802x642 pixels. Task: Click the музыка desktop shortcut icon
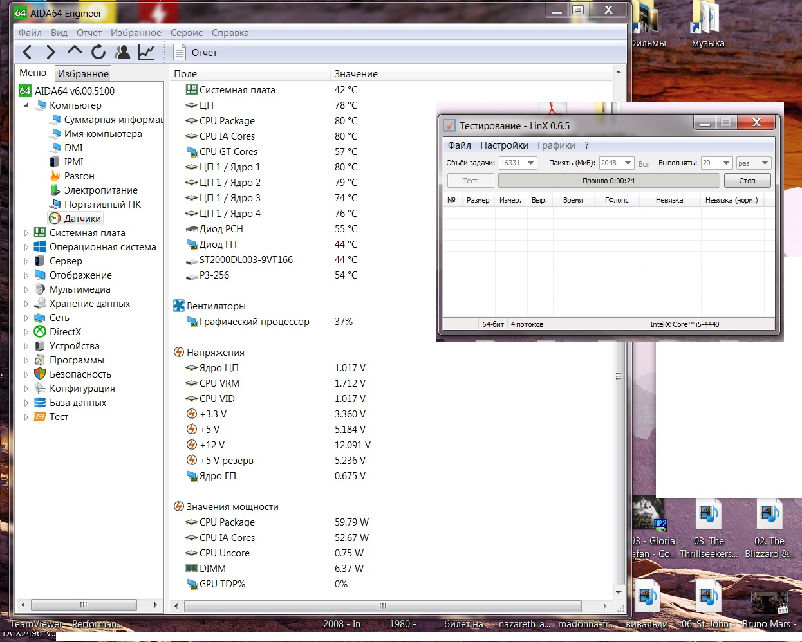707,24
